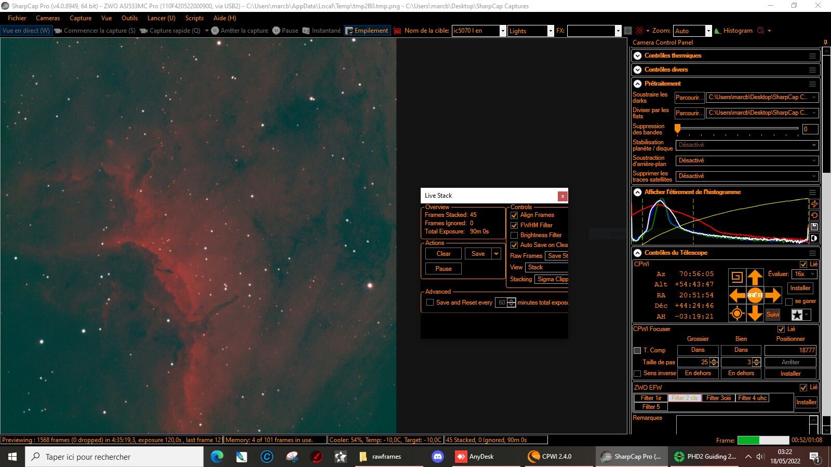Click Parcourir for Diviser par les flats
Image resolution: width=831 pixels, height=467 pixels.
(x=689, y=113)
